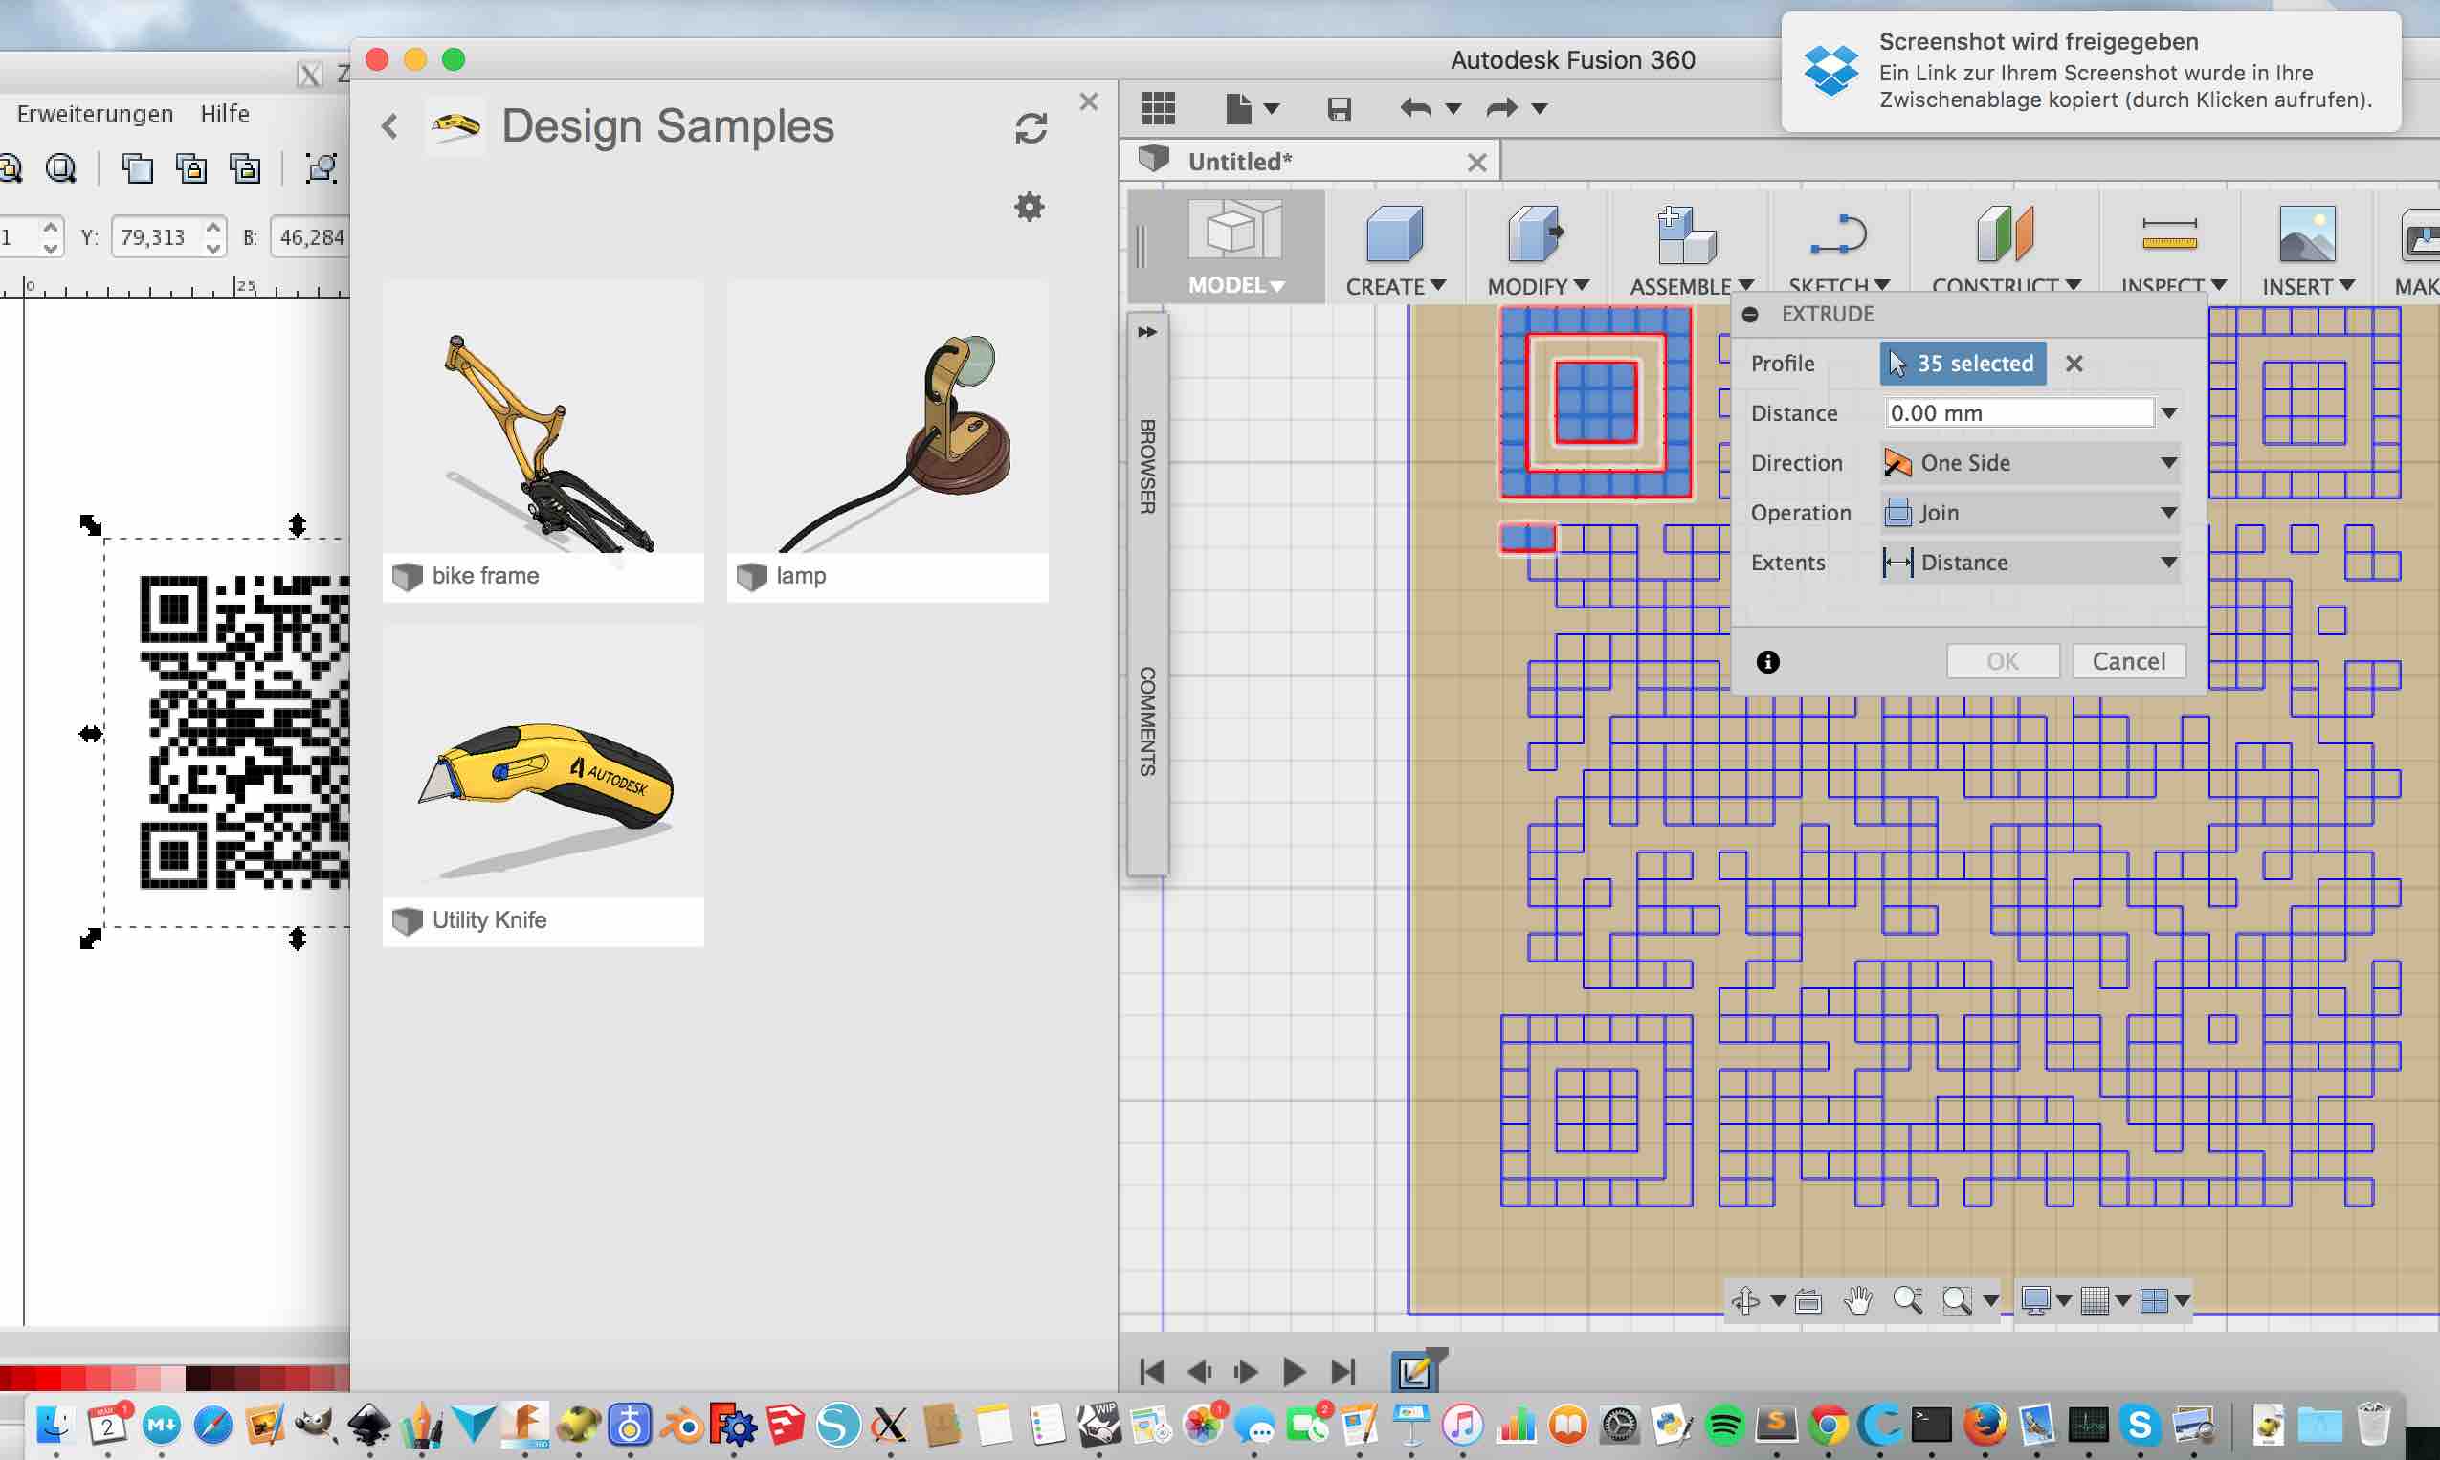Viewport: 2440px width, 1460px height.
Task: Select the pan hand navigation tool
Action: pos(1857,1300)
